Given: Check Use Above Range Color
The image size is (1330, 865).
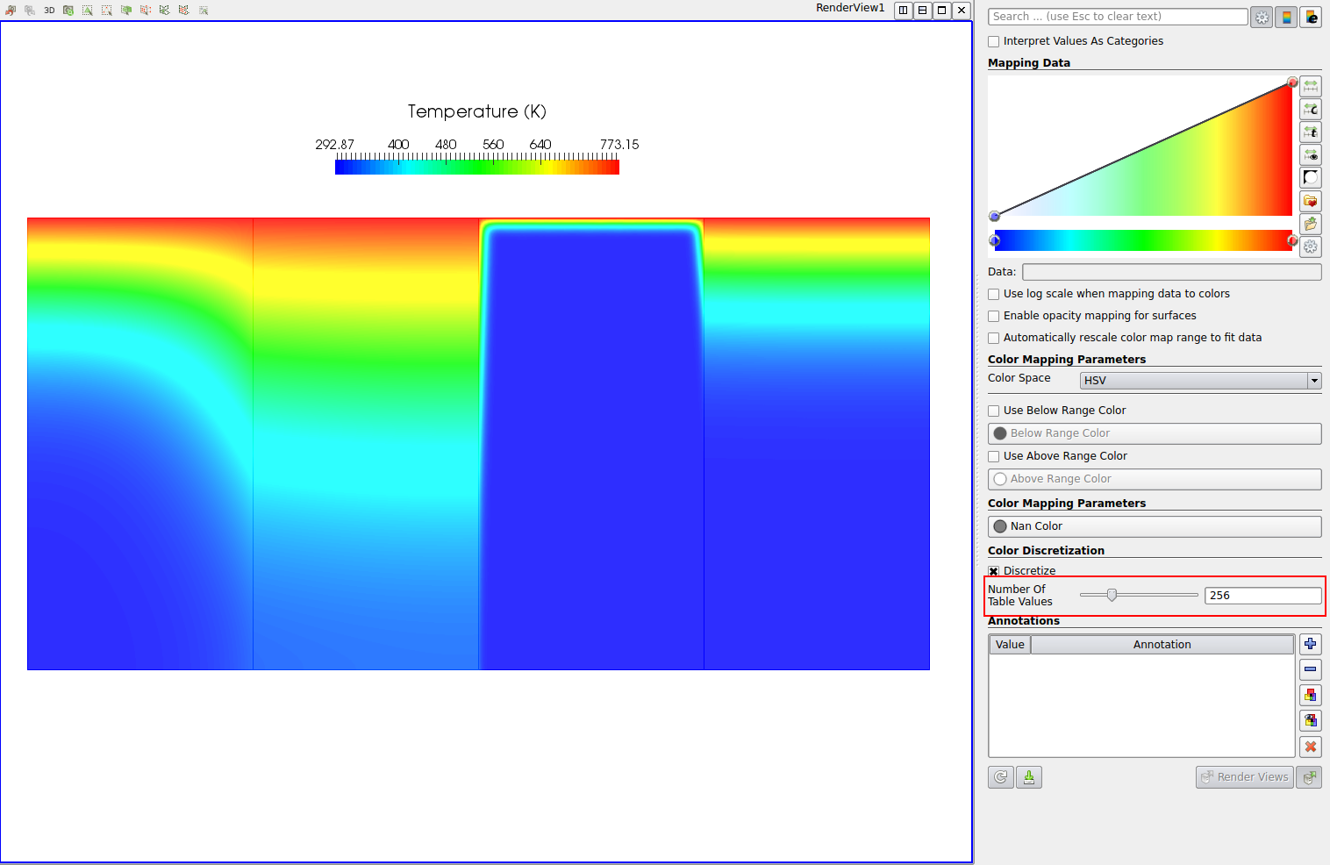Looking at the screenshot, I should click(994, 456).
